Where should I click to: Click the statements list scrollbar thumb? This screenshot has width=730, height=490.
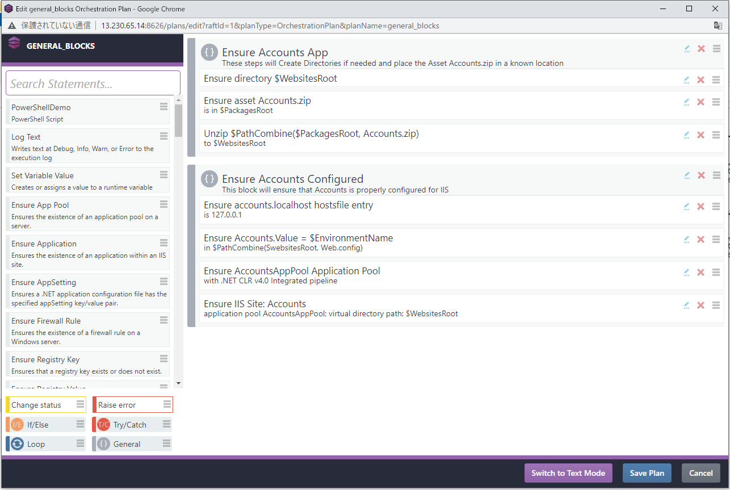[178, 120]
